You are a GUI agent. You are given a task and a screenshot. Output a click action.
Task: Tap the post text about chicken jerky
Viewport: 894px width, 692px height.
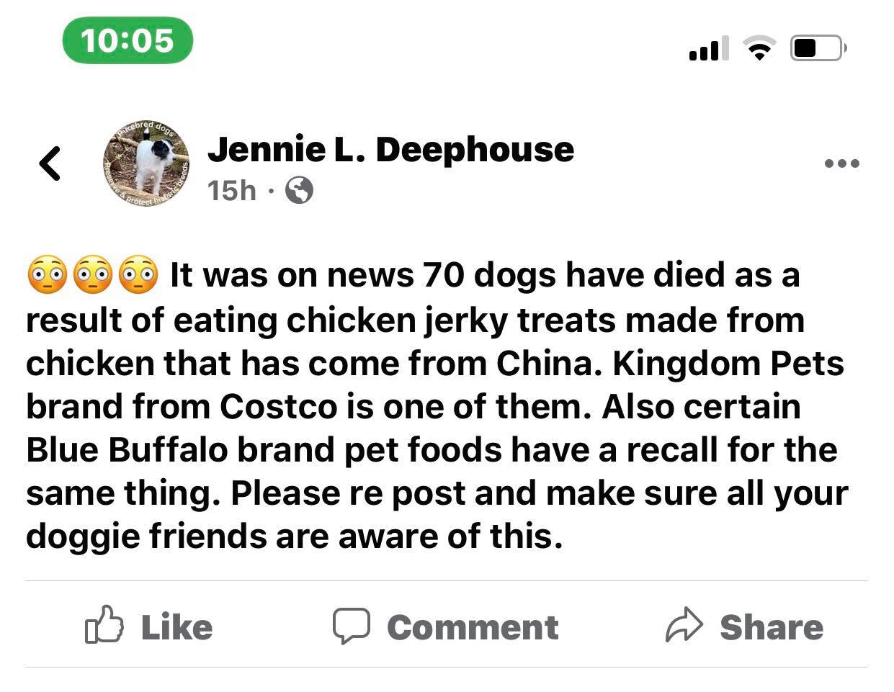[x=437, y=405]
